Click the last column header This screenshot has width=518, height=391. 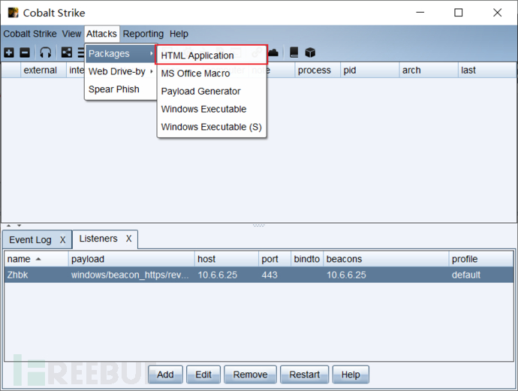(x=487, y=70)
